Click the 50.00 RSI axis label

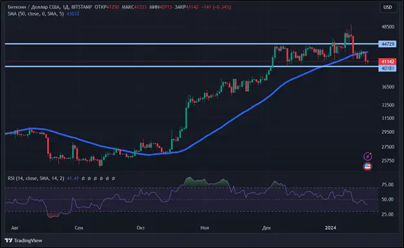point(387,200)
